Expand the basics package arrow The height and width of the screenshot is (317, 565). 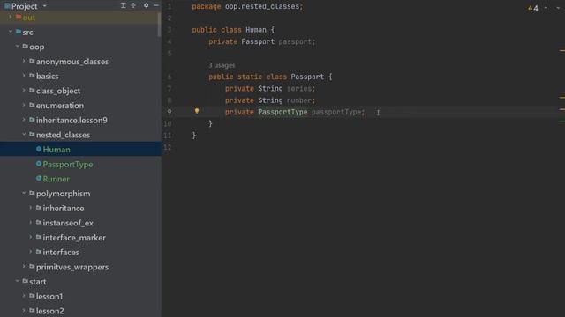coord(24,76)
